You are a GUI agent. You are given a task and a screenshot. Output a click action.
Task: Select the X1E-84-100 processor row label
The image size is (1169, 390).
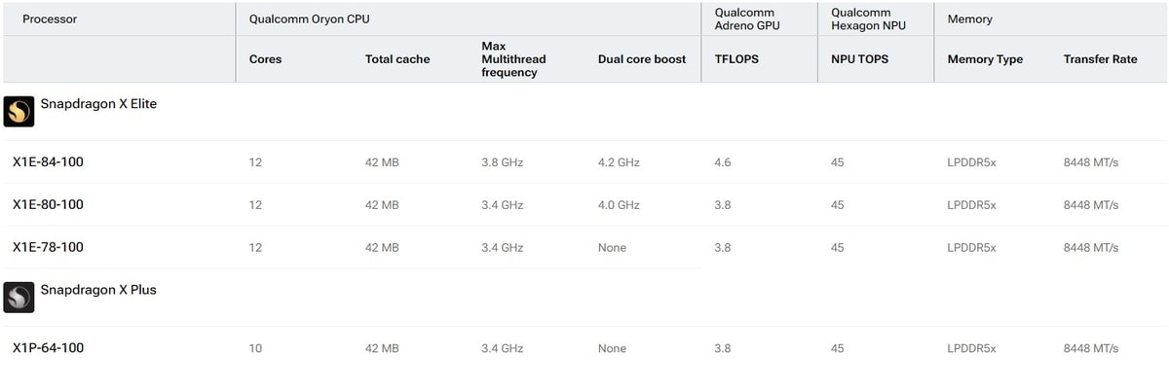[x=48, y=162]
